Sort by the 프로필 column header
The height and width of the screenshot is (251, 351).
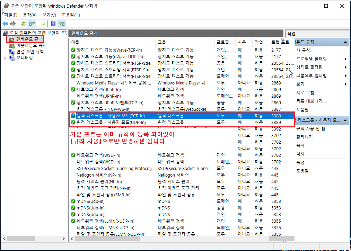(225, 42)
